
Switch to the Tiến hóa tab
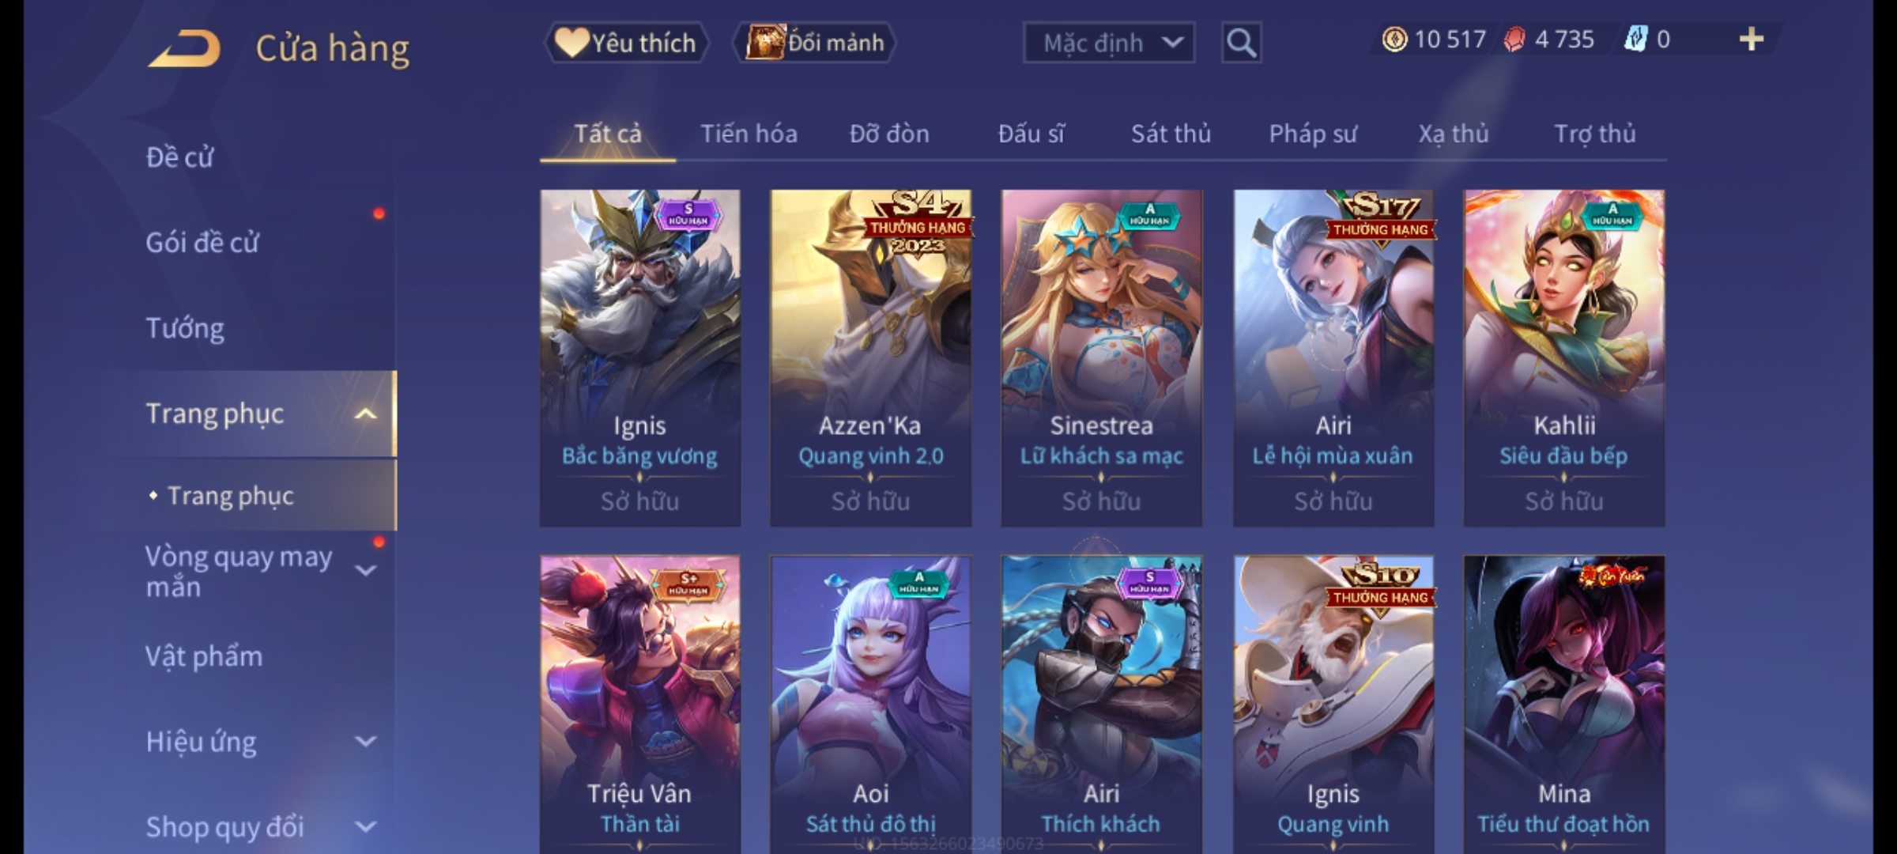pyautogui.click(x=749, y=134)
